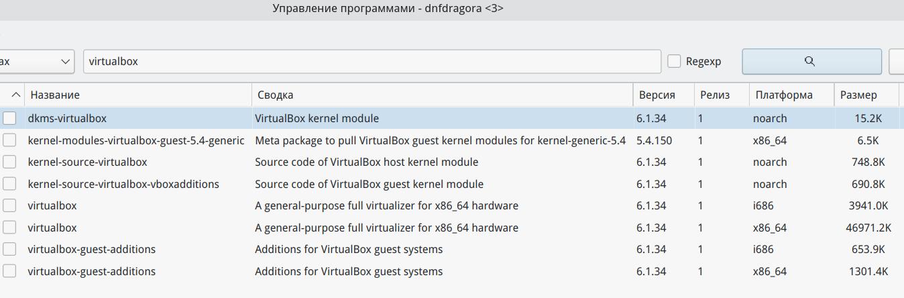904x298 pixels.
Task: Select the virtualbox x86_64 package checkbox
Action: (x=9, y=228)
